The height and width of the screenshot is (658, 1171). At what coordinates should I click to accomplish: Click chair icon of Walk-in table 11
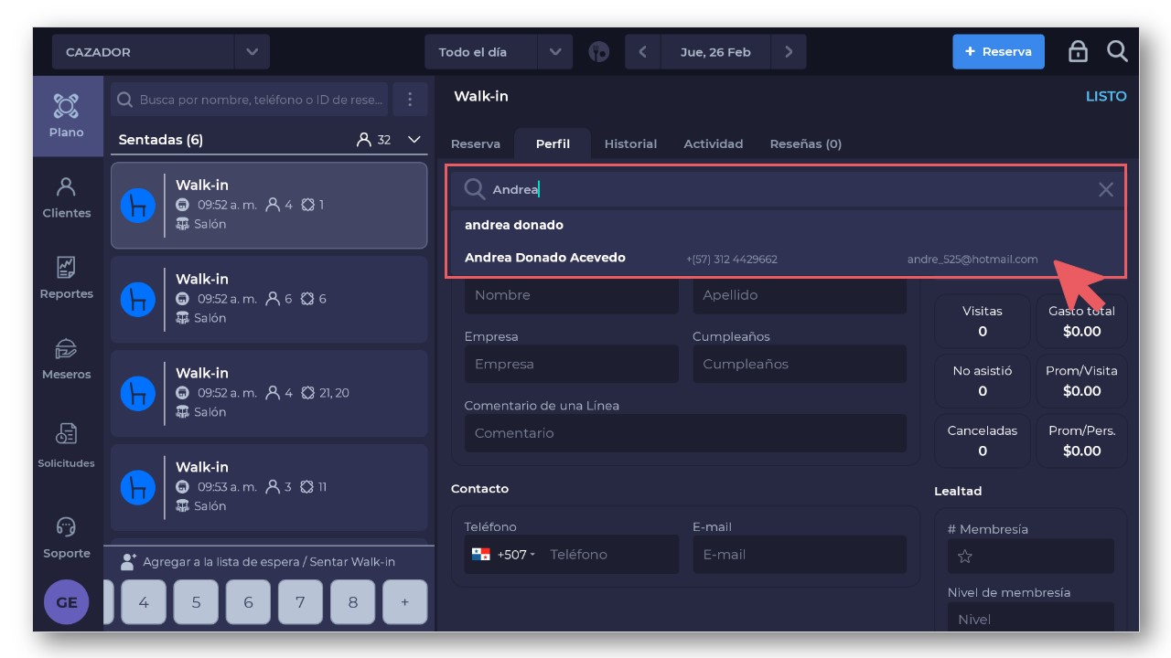click(138, 488)
